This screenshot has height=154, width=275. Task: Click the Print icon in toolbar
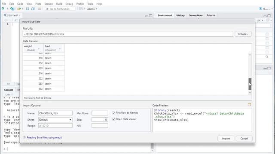(x=40, y=9)
